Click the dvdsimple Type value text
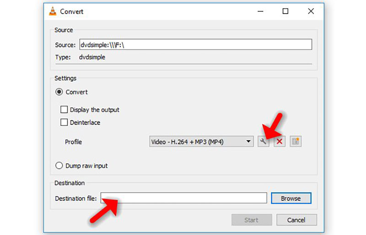This screenshot has height=235, width=366. (92, 57)
